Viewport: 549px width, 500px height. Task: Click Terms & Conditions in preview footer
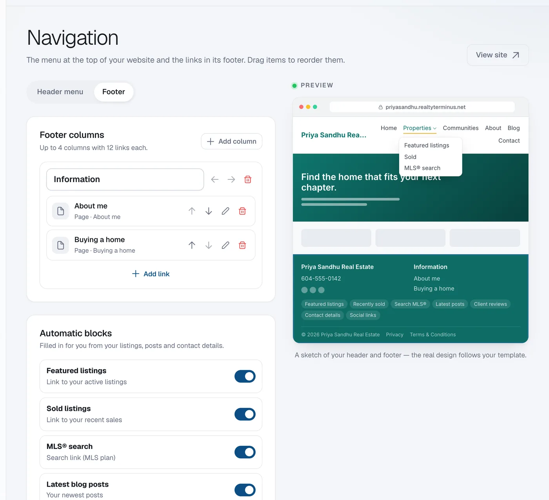(x=433, y=335)
